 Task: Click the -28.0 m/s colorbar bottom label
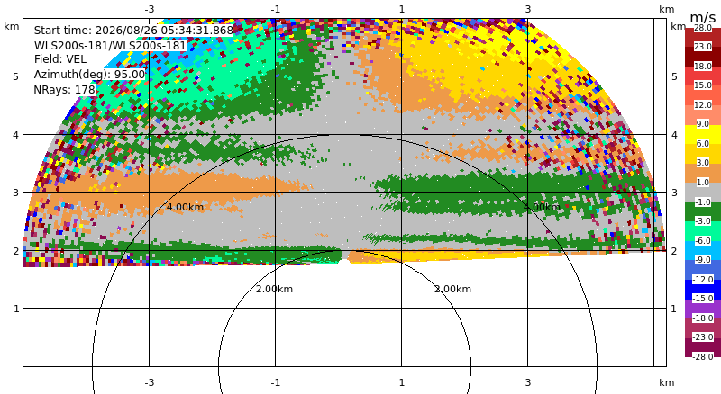click(x=703, y=356)
